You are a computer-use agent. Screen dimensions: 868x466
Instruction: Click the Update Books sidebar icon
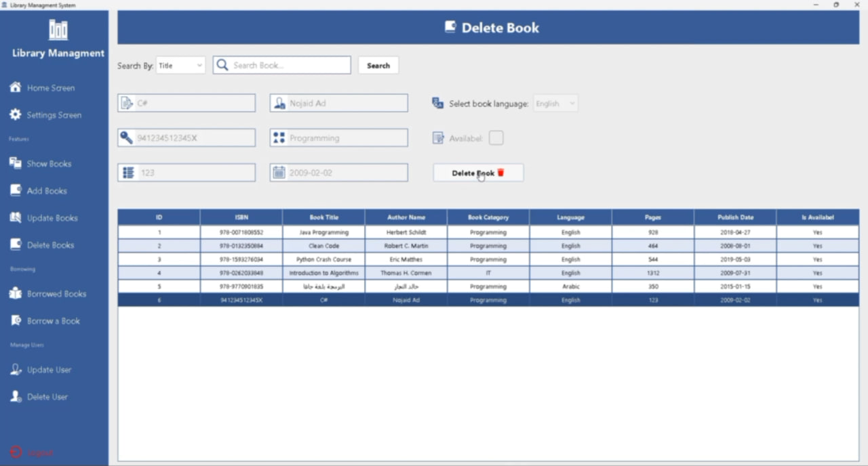coord(15,217)
